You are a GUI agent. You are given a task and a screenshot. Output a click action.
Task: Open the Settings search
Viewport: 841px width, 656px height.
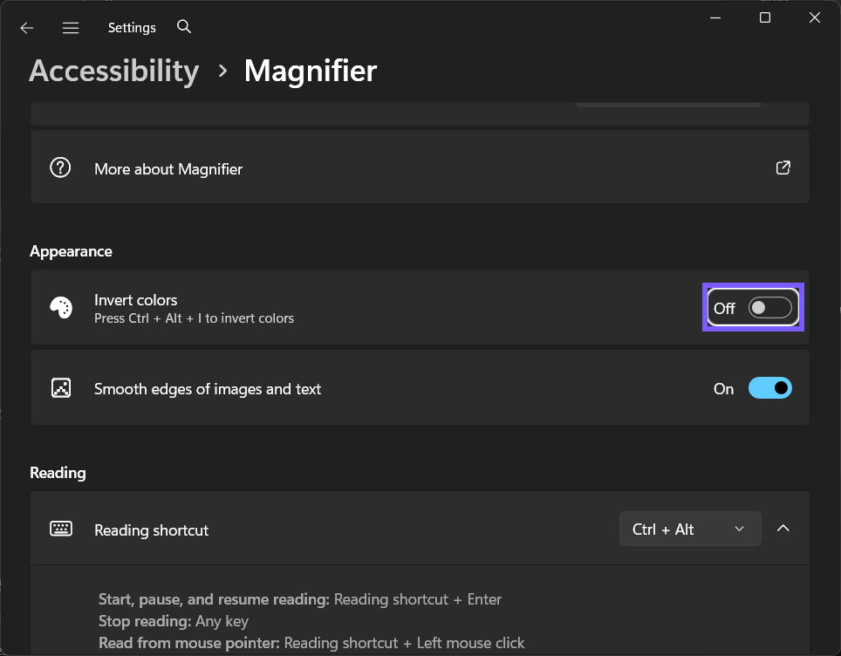(184, 27)
